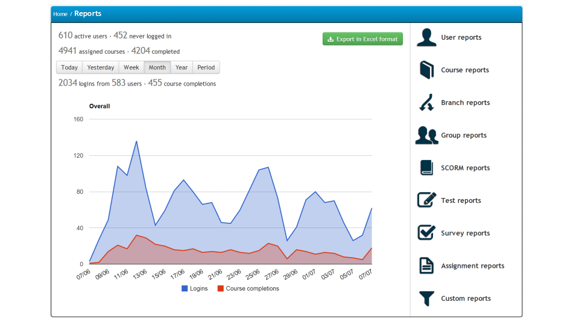The width and height of the screenshot is (579, 319).
Task: Click the 452 never logged in statistic
Action: coord(142,36)
